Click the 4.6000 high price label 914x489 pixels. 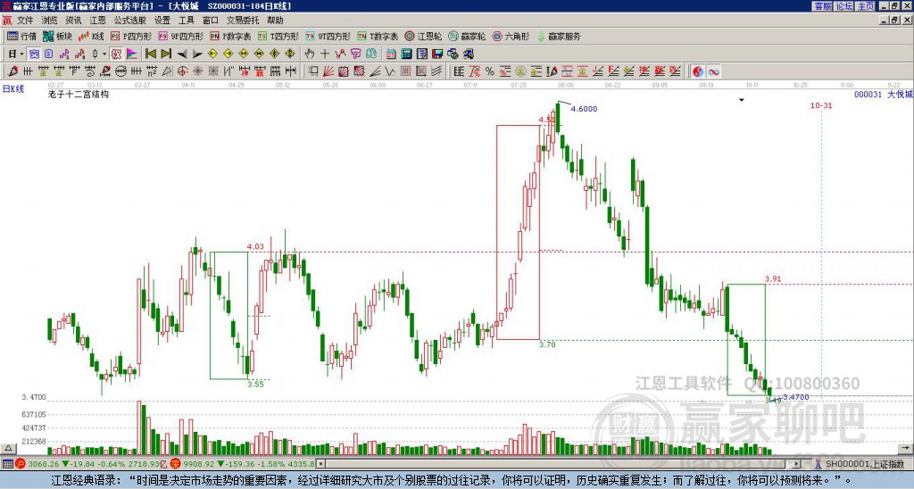point(584,109)
